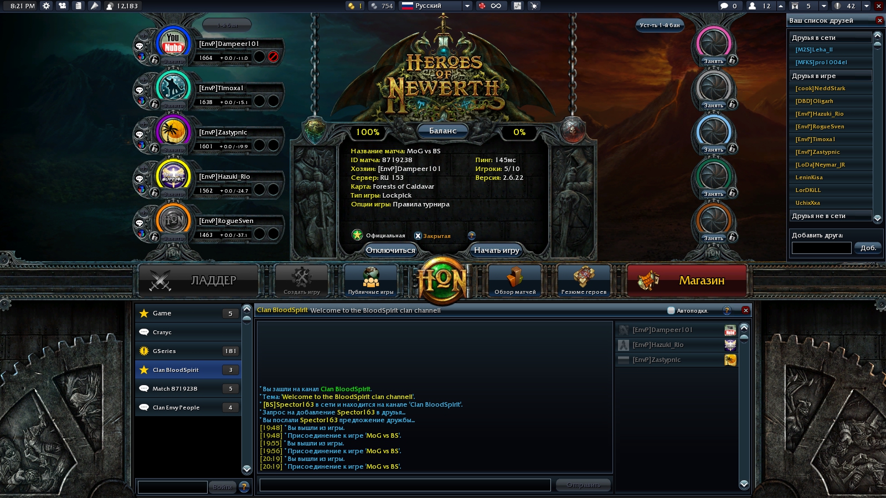
Task: Click the Add friend name input field
Action: [x=821, y=248]
